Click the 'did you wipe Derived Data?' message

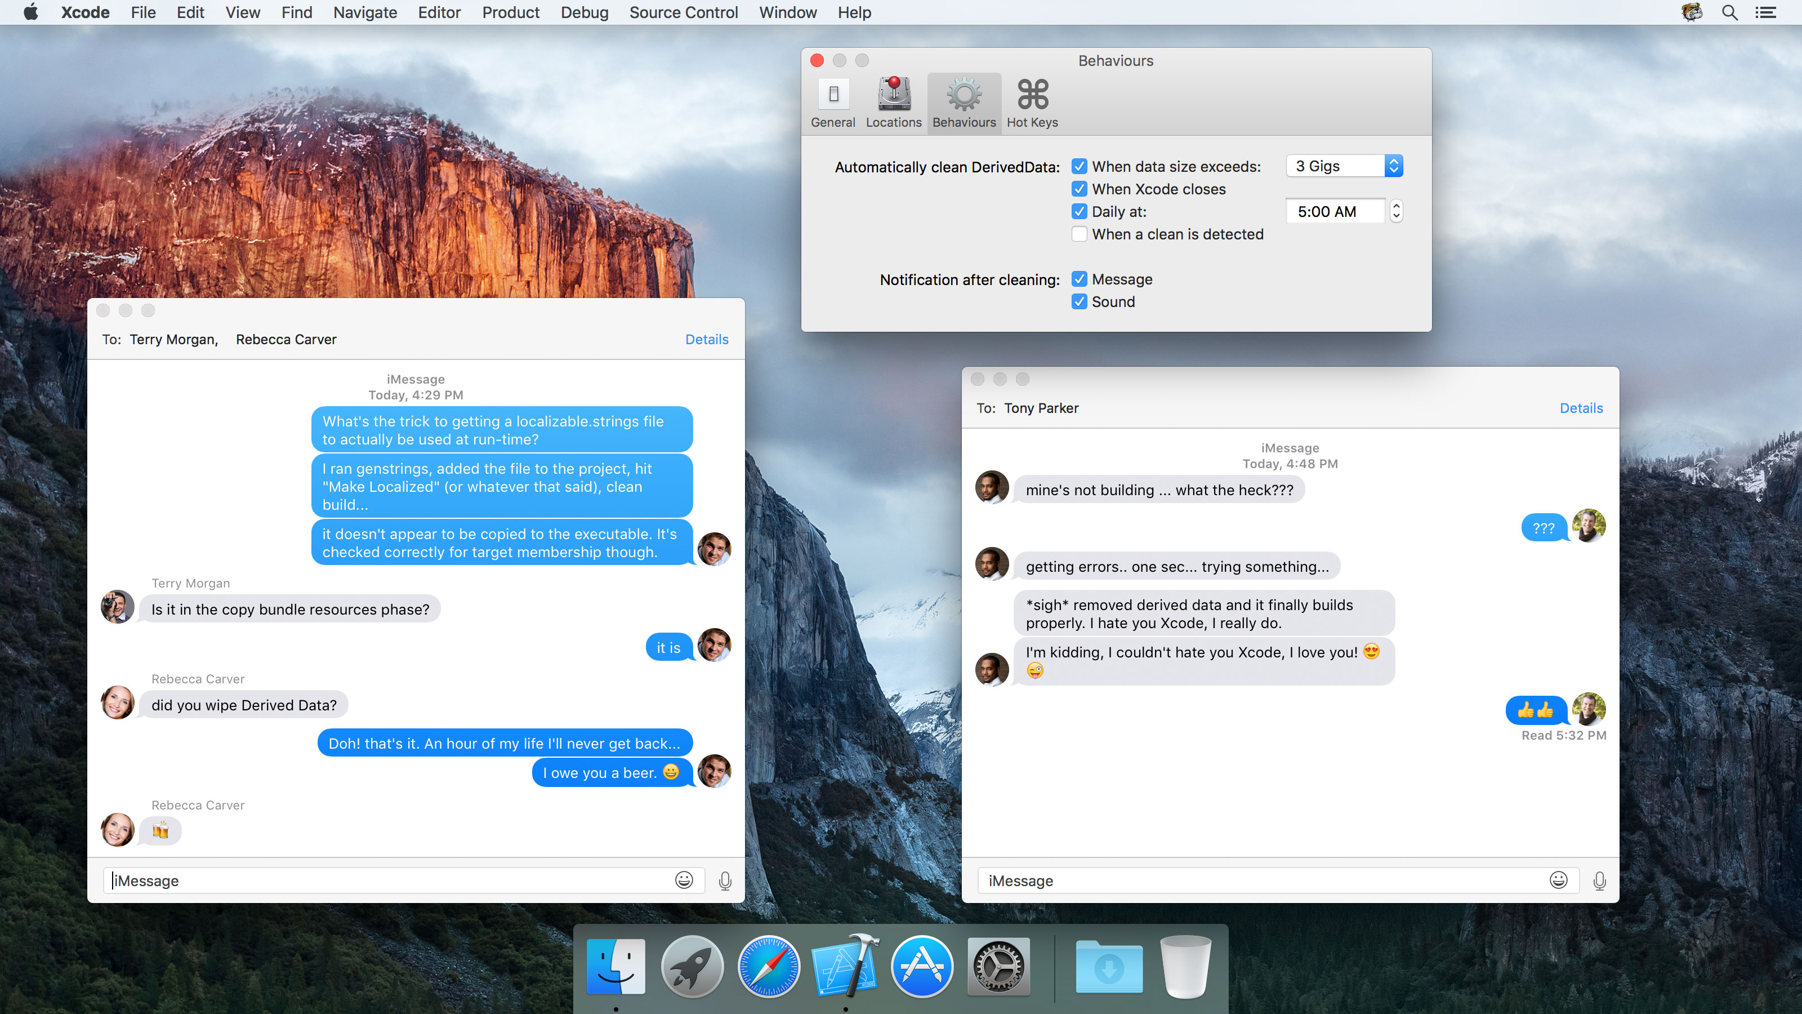244,705
